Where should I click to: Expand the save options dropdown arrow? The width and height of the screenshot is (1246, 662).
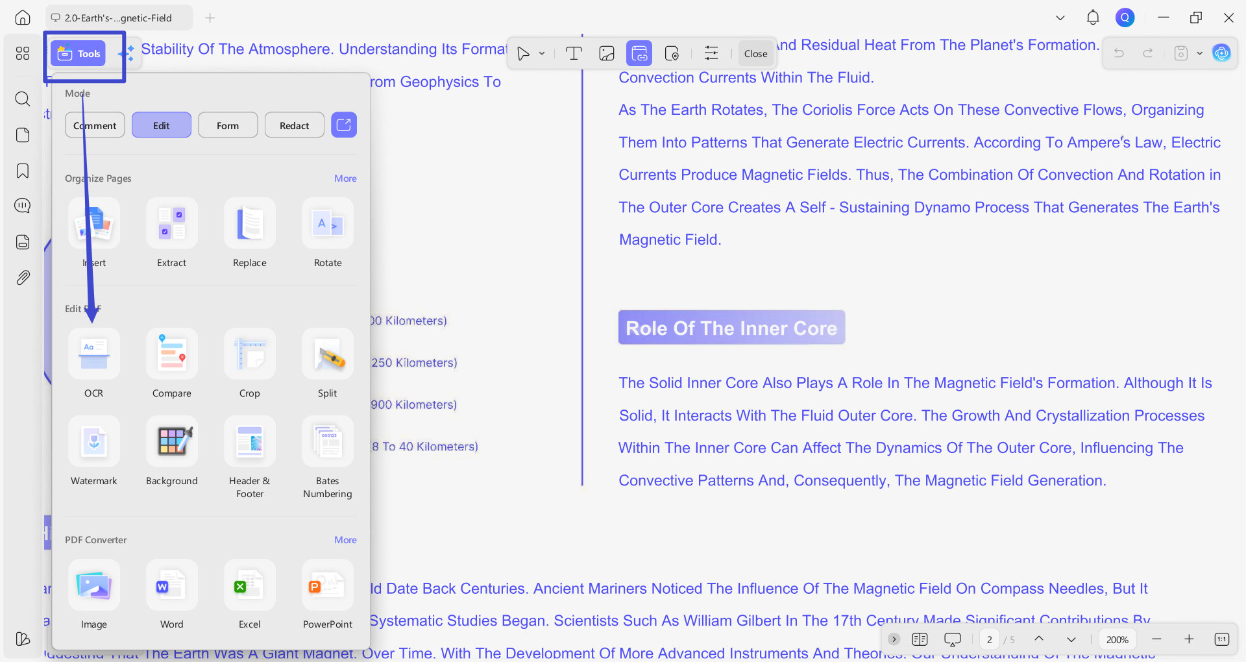(x=1200, y=53)
